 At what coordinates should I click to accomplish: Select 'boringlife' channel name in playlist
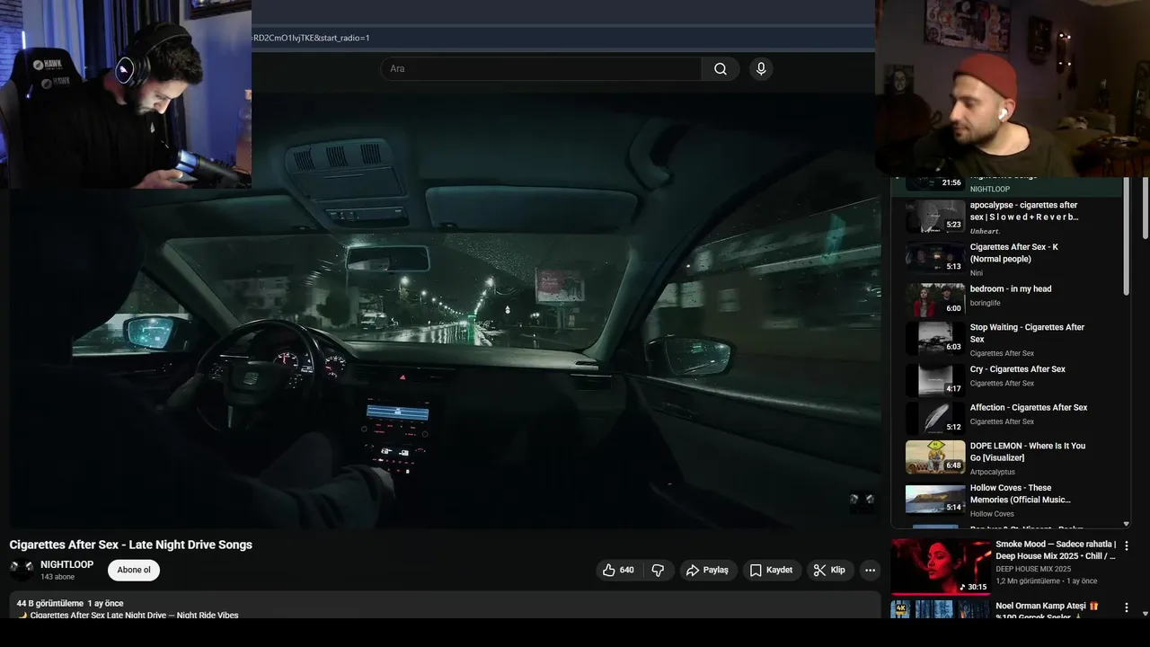tap(986, 303)
